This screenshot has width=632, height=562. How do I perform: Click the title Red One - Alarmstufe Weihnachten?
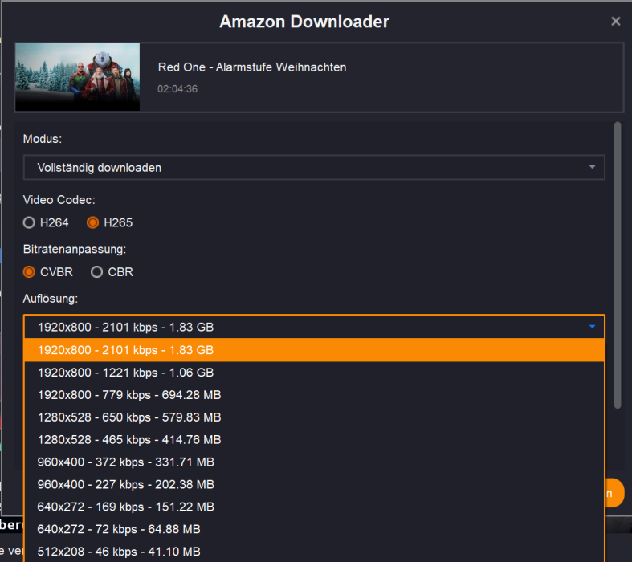click(252, 67)
